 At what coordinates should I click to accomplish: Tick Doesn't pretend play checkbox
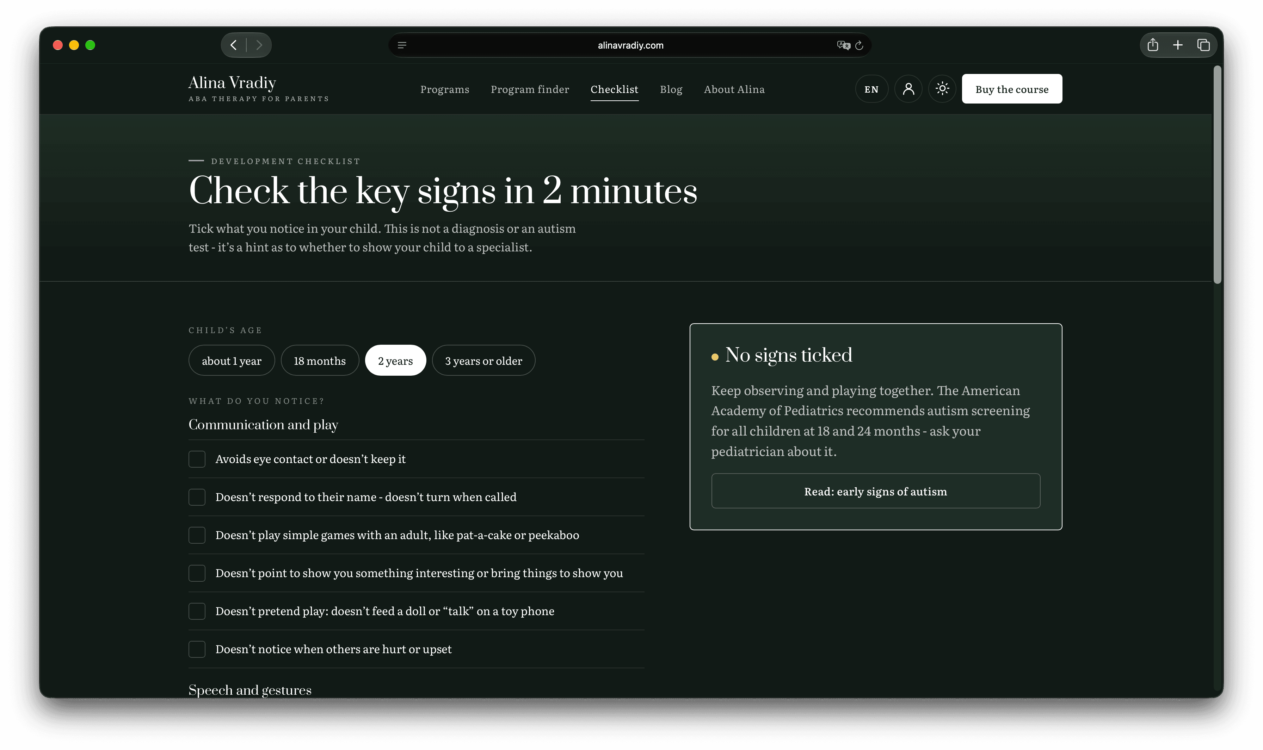pyautogui.click(x=197, y=611)
